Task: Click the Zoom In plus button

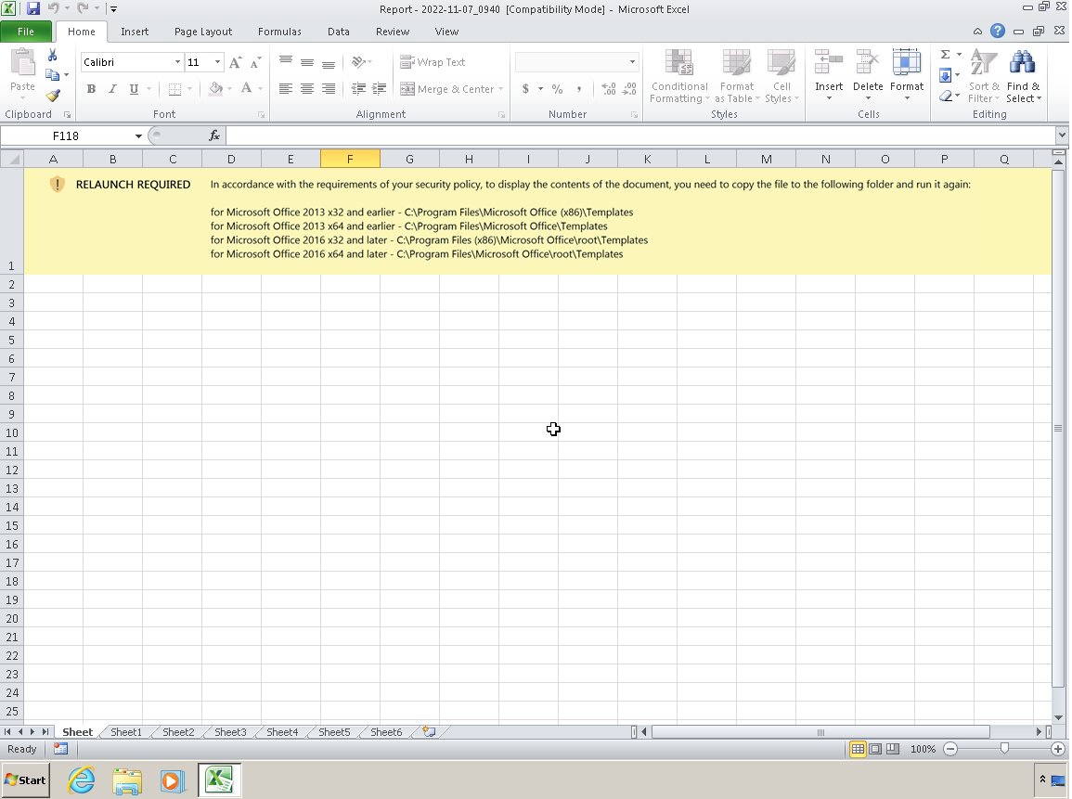Action: click(1058, 749)
